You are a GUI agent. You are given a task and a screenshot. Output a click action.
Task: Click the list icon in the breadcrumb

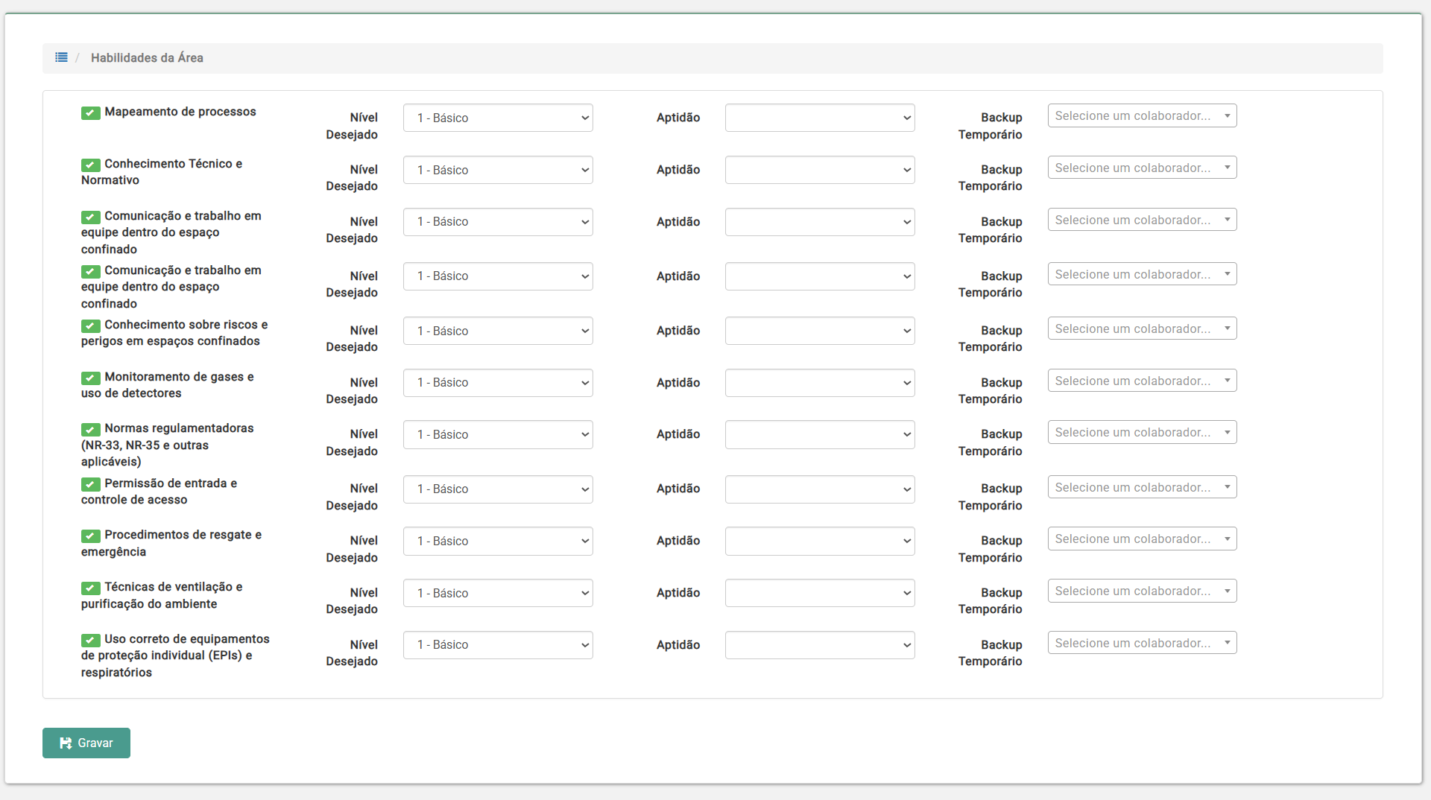[x=61, y=57]
